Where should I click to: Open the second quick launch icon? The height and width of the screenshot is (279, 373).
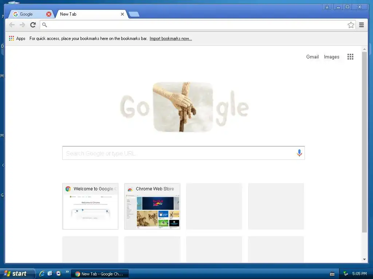tap(50, 274)
